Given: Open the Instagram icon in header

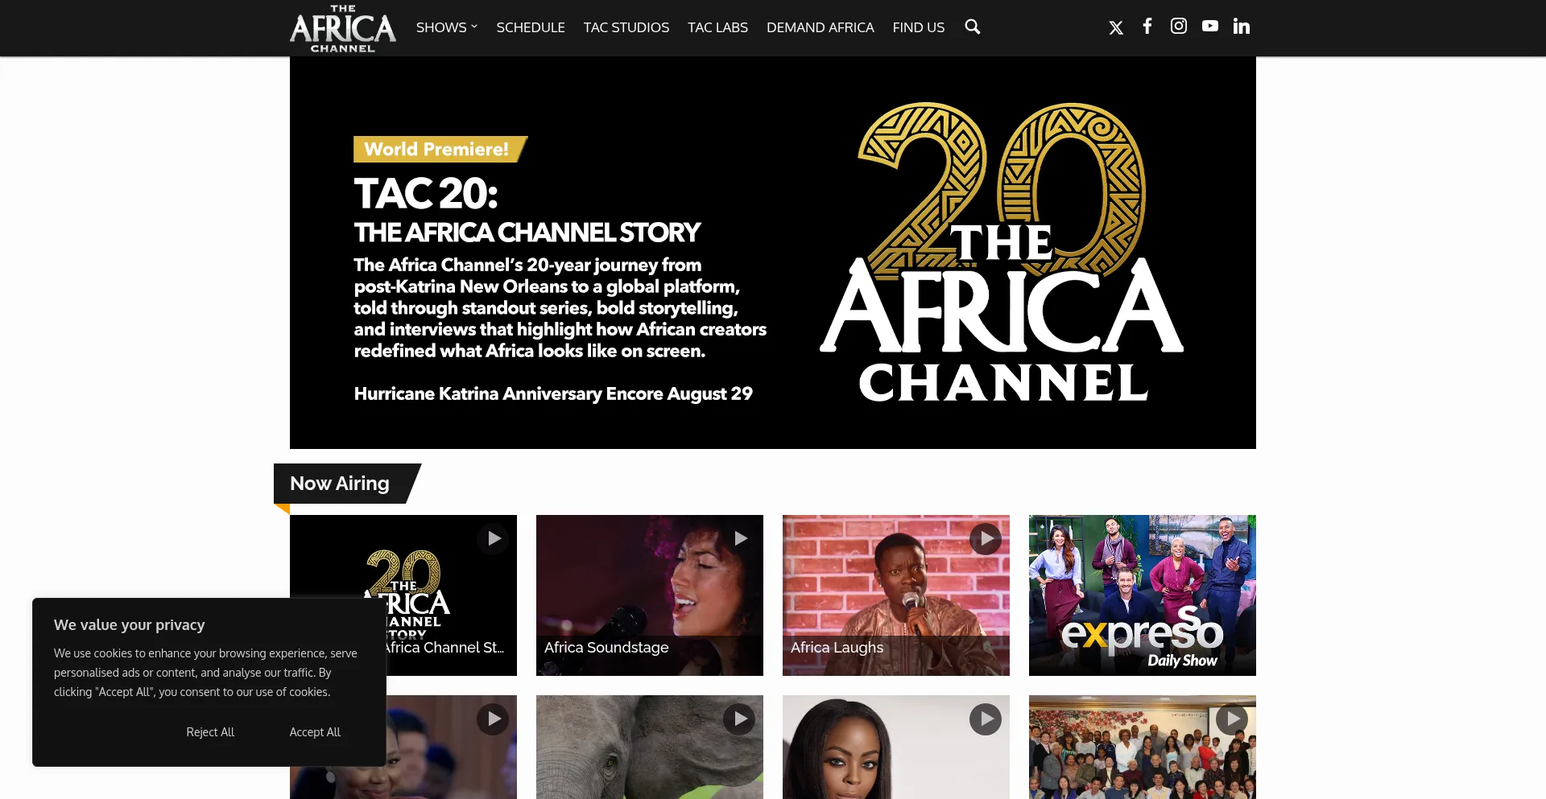Looking at the screenshot, I should 1179,26.
